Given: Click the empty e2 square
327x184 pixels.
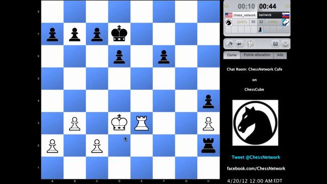Looking at the screenshot, I should point(142,145).
